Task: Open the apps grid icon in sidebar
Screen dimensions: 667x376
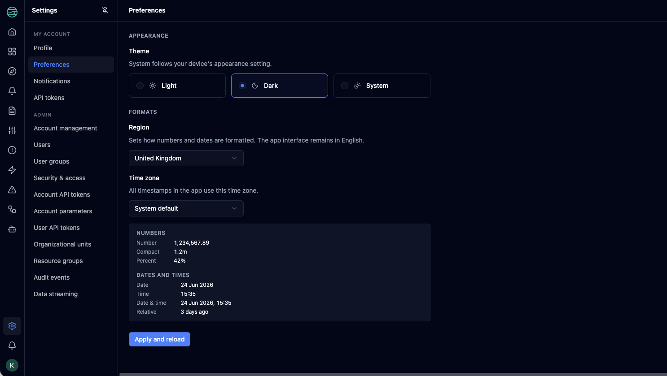Action: pos(12,52)
